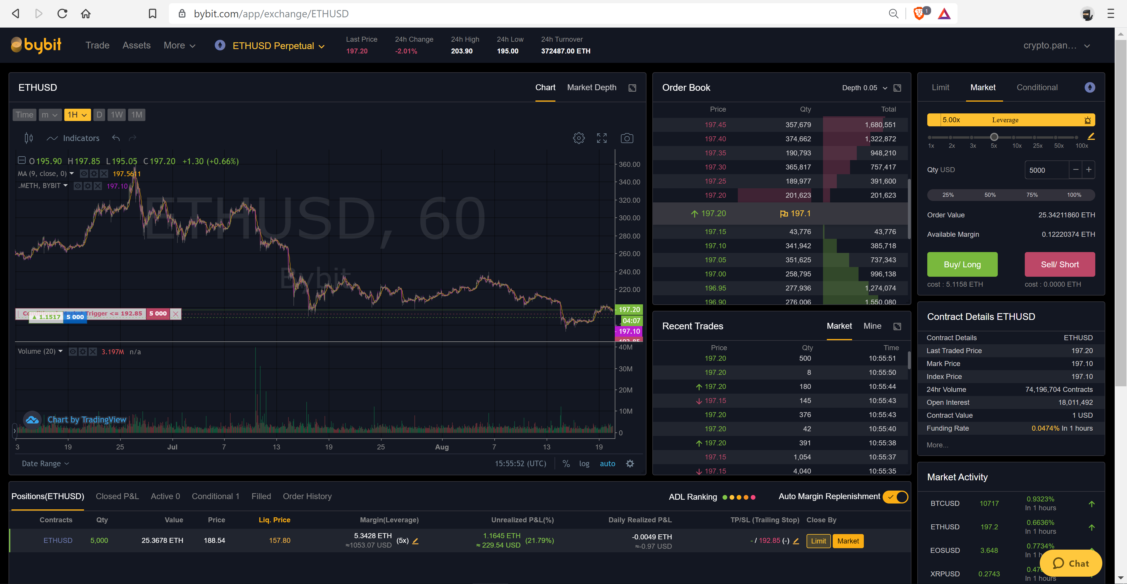Open chart settings gear above the chart
1127x584 pixels.
(x=578, y=138)
